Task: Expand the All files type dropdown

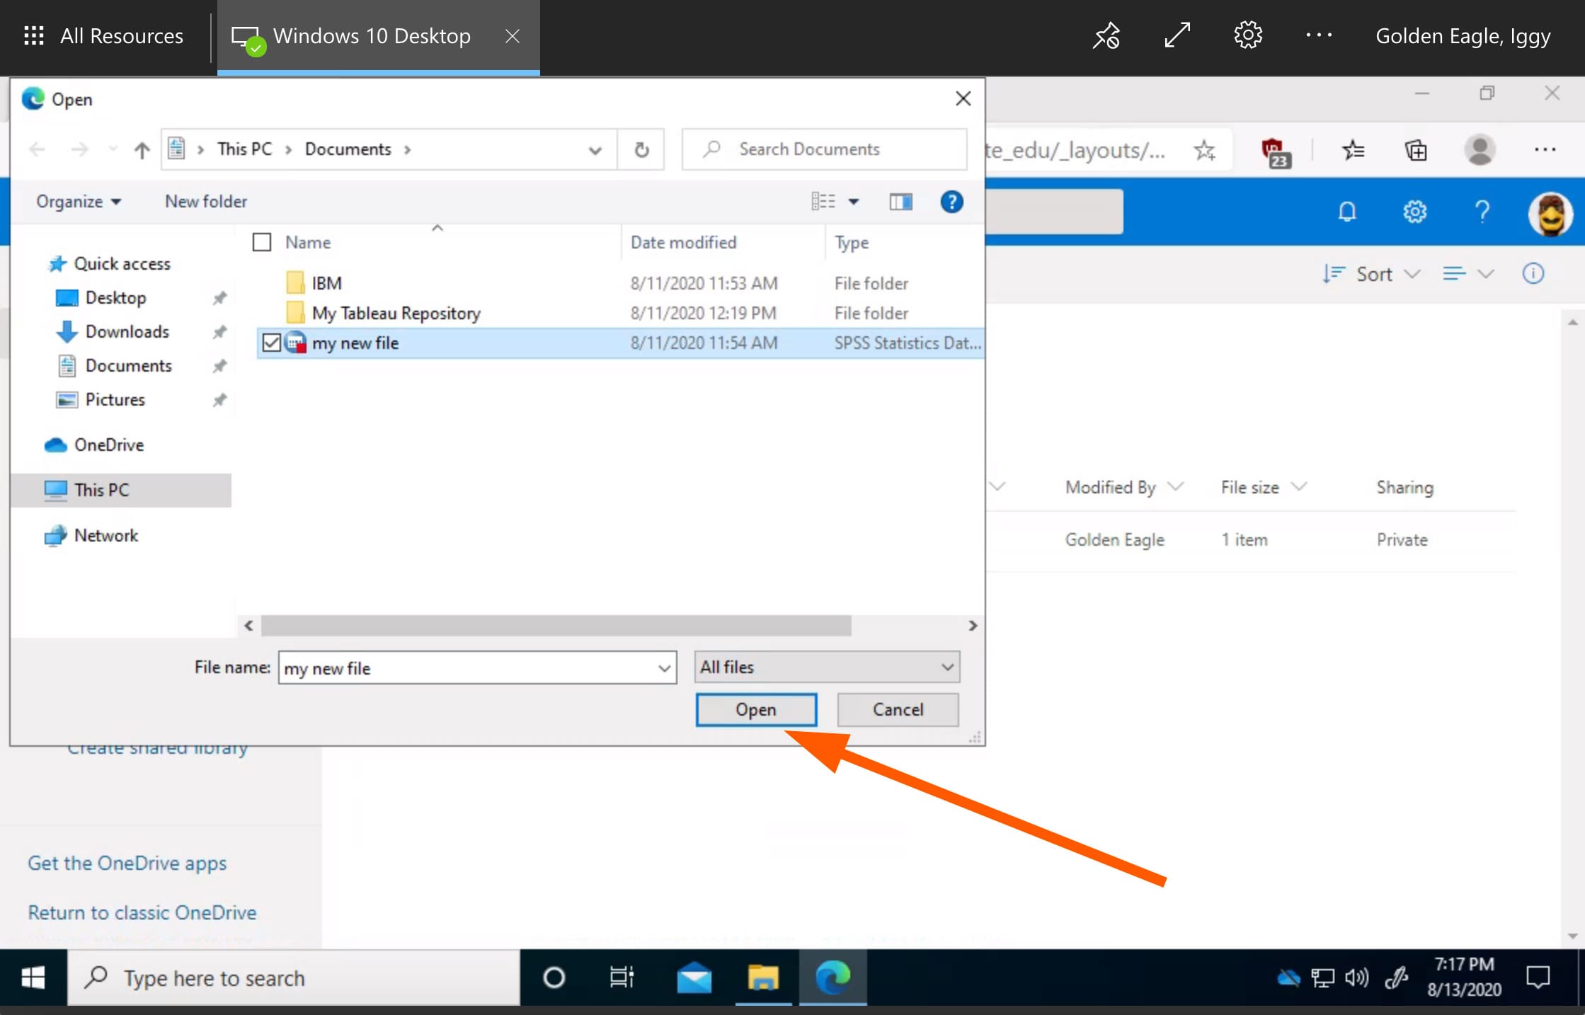Action: [x=947, y=667]
